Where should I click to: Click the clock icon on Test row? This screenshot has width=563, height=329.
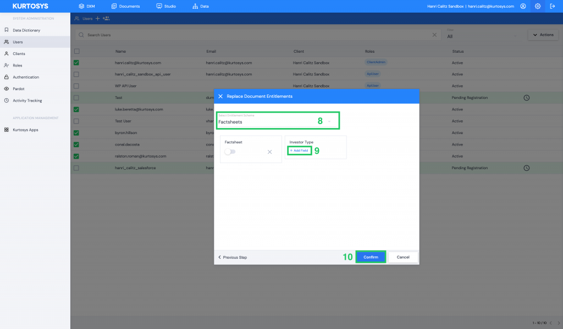pos(526,98)
